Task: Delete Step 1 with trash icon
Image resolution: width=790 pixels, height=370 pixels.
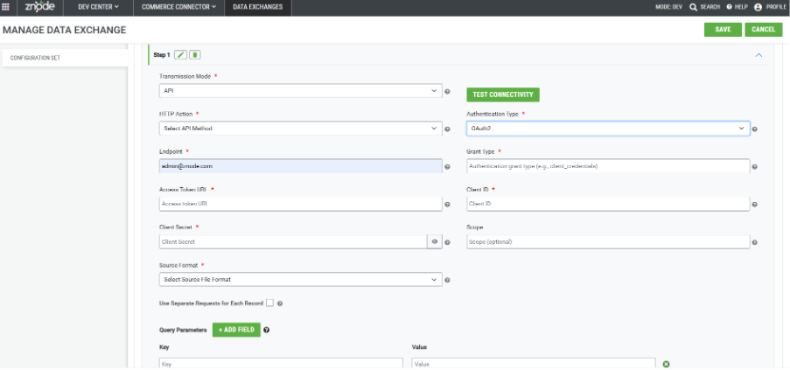Action: coord(195,55)
